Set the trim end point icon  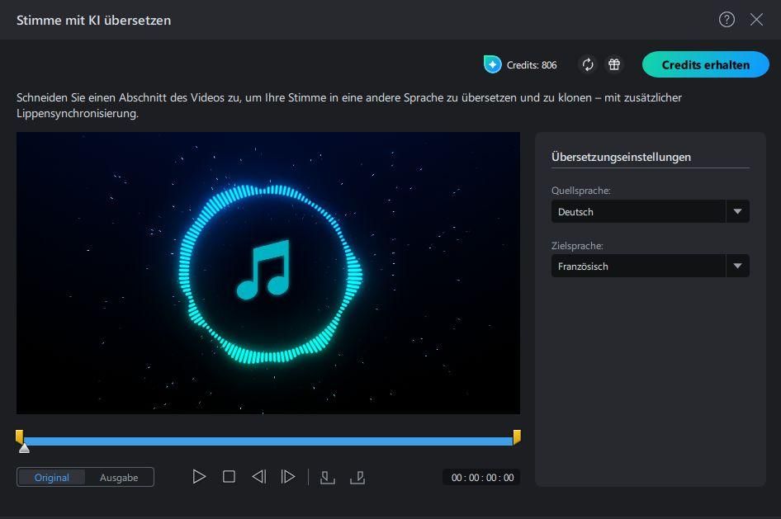357,477
